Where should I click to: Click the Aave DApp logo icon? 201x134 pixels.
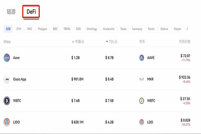pos(7,58)
